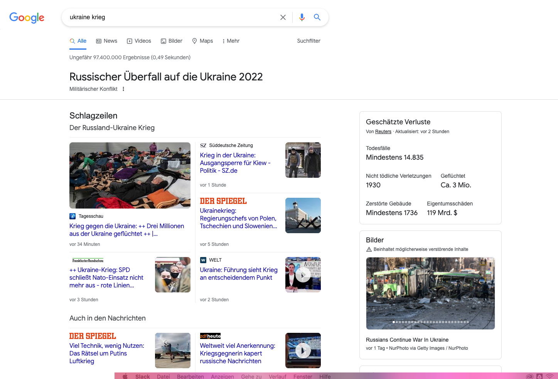
Task: Select the Videos tab
Action: [139, 41]
